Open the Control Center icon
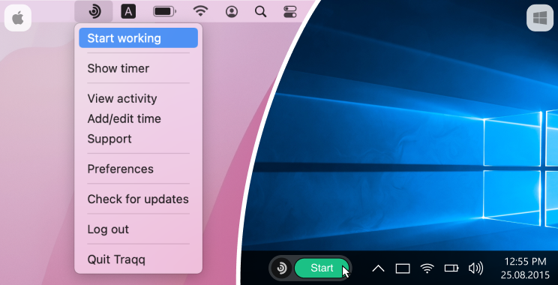The height and width of the screenshot is (285, 558). 290,12
